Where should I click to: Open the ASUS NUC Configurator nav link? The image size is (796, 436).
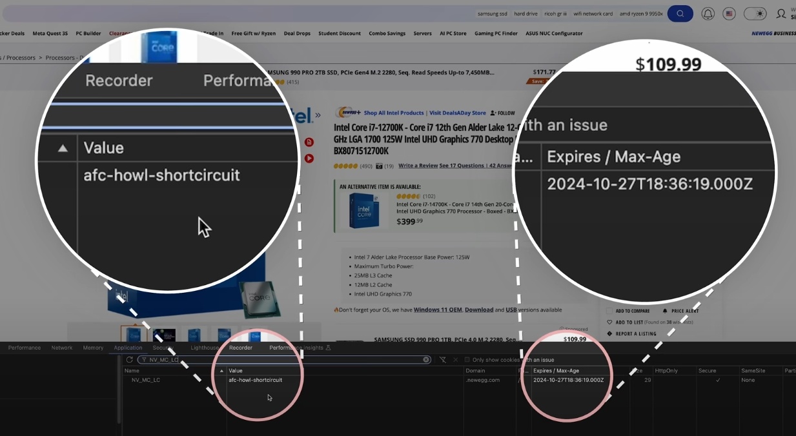point(554,34)
